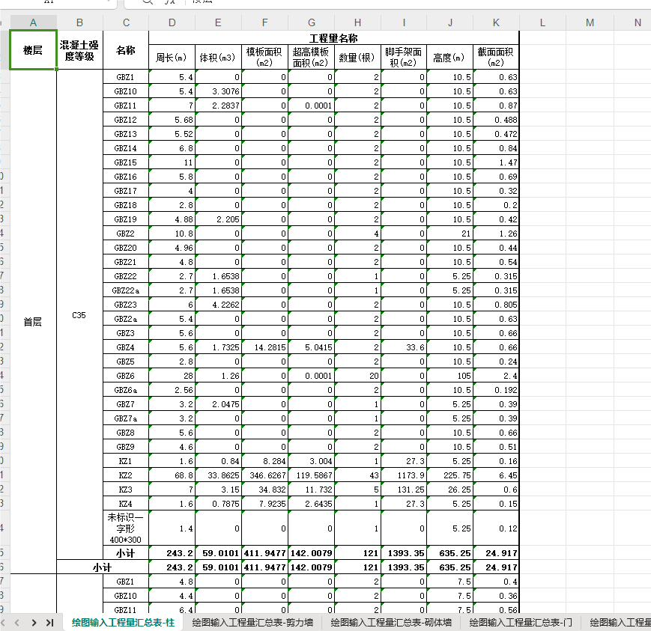Select column D by its header

pyautogui.click(x=172, y=22)
